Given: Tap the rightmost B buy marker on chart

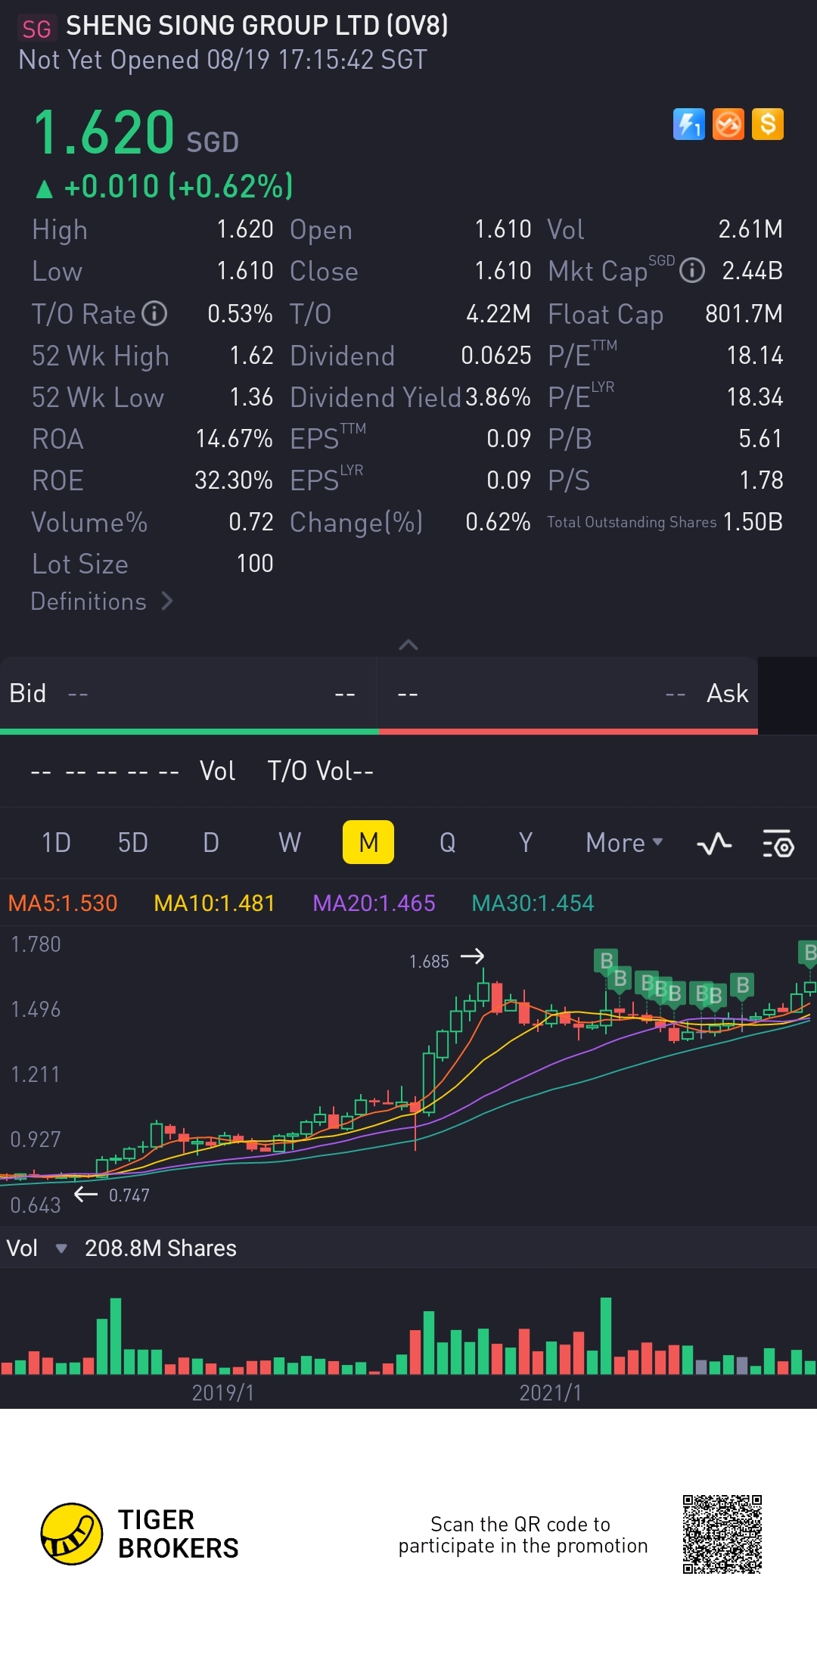Looking at the screenshot, I should [808, 953].
